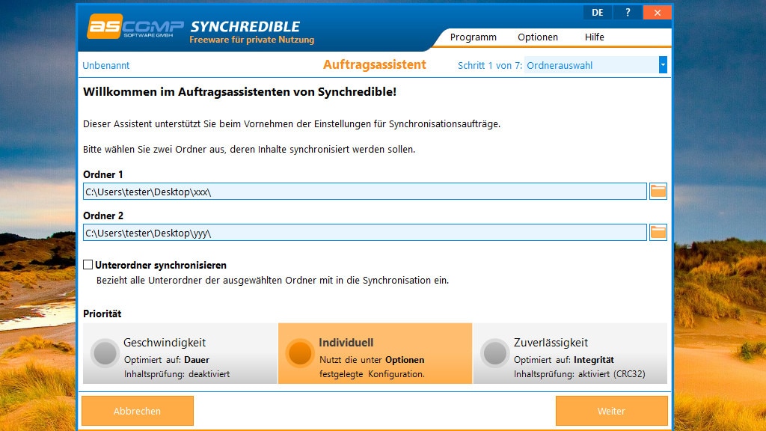Browse for Ordner 1 folder icon
766x431 pixels.
[x=658, y=191]
